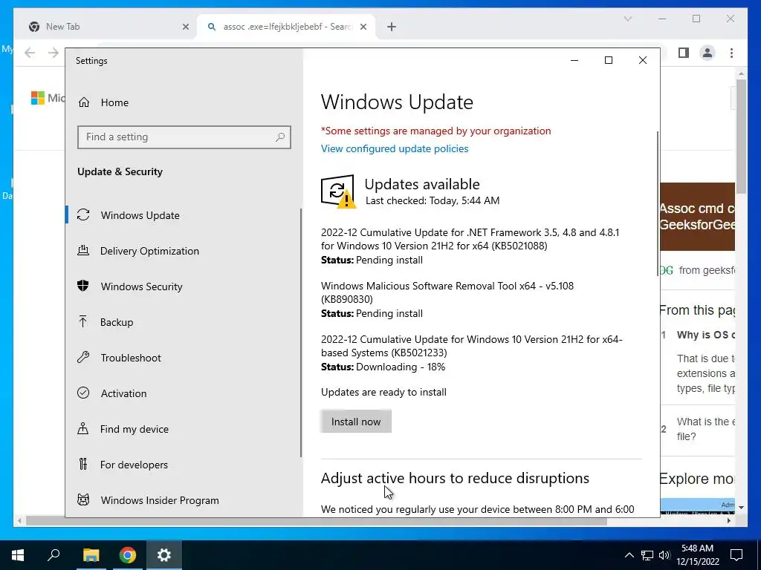The width and height of the screenshot is (761, 570).
Task: Click the network icon in system tray
Action: (647, 555)
